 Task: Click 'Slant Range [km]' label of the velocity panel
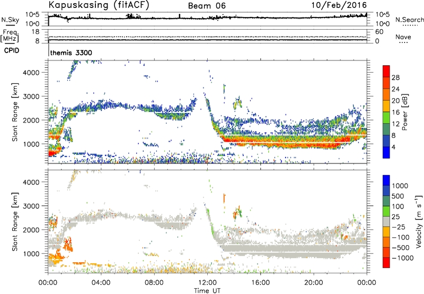tap(15, 221)
